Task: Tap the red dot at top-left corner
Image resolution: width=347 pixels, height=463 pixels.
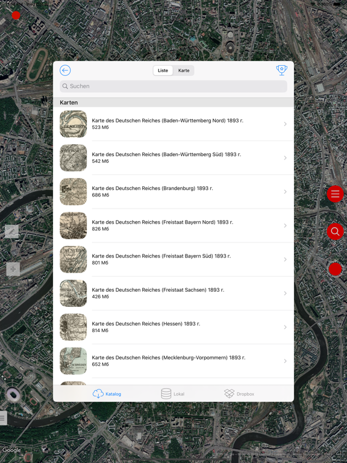Action: pos(16,15)
